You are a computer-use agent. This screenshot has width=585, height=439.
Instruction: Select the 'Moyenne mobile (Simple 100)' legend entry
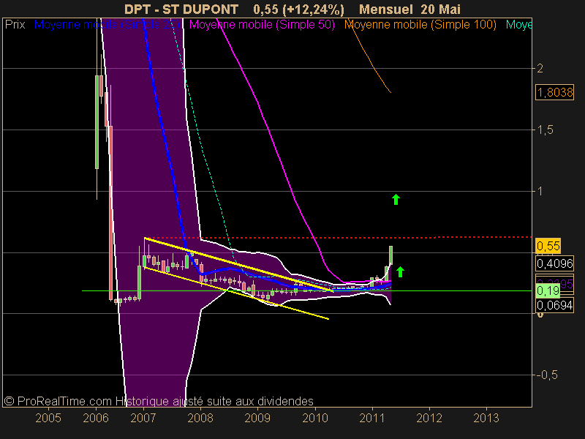(420, 25)
